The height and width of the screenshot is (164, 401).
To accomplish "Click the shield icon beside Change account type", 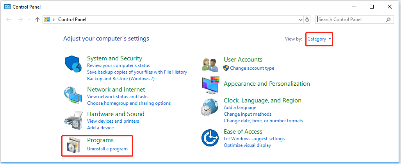I will (226, 68).
